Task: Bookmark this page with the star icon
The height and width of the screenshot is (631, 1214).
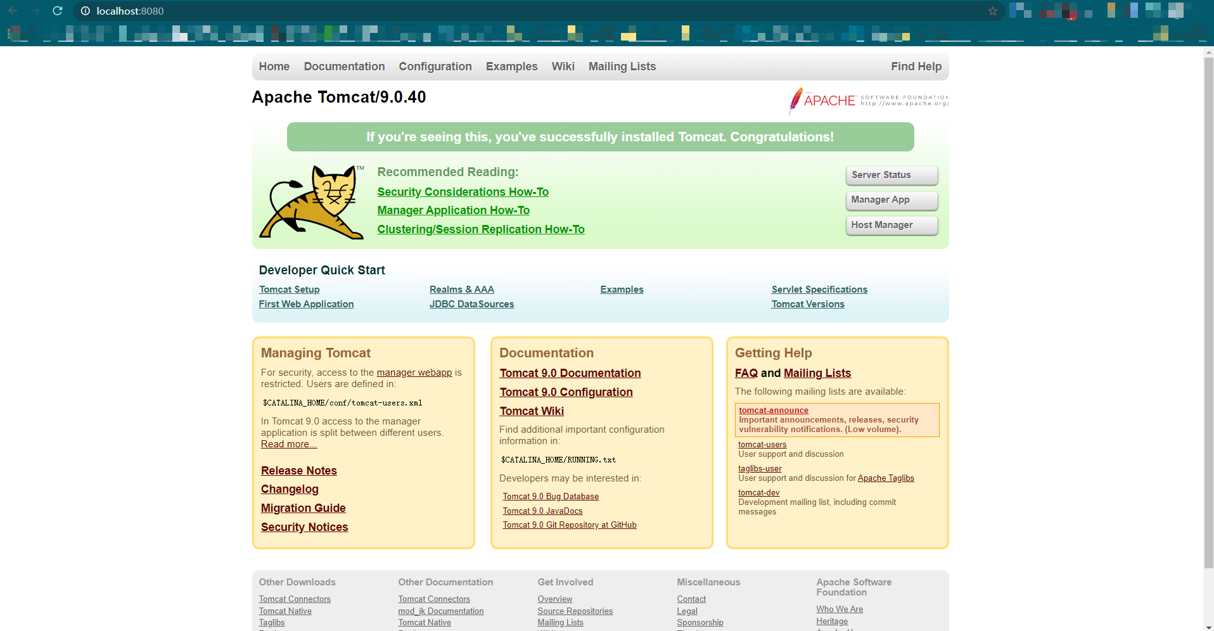Action: tap(993, 11)
